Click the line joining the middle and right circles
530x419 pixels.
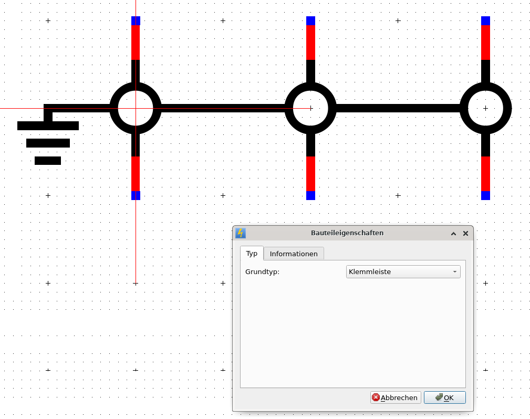click(398, 108)
